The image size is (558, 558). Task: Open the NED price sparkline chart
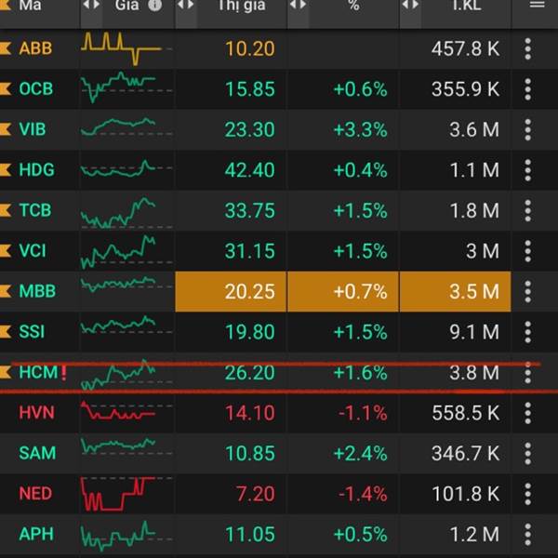pyautogui.click(x=126, y=494)
